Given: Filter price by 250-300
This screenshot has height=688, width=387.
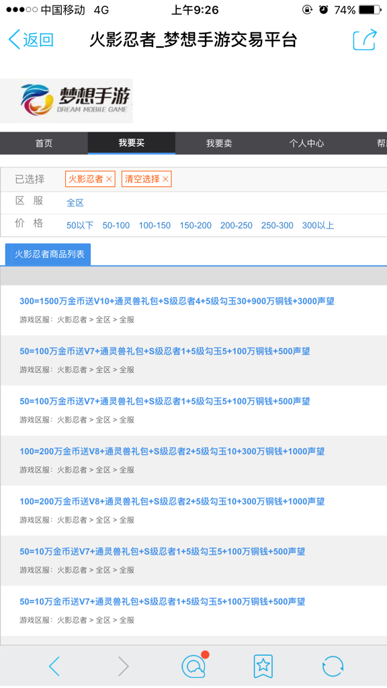Looking at the screenshot, I should 277,226.
